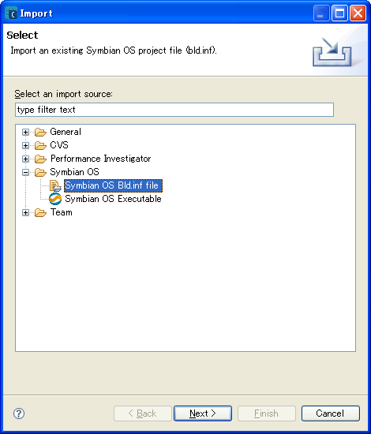The image size is (371, 434).
Task: Click the Symbian OS folder icon
Action: click(40, 173)
